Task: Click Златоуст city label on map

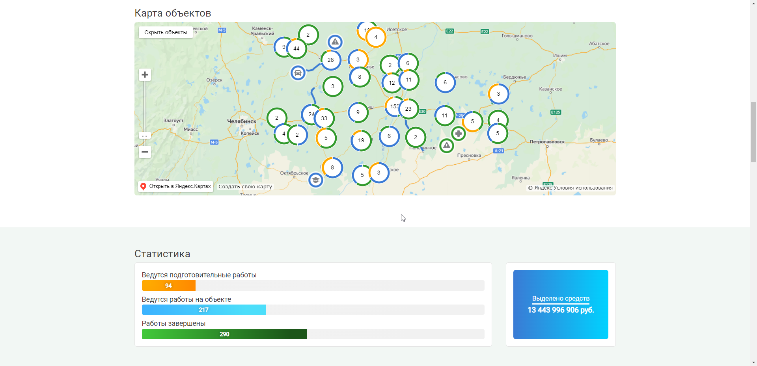Action: (x=173, y=121)
